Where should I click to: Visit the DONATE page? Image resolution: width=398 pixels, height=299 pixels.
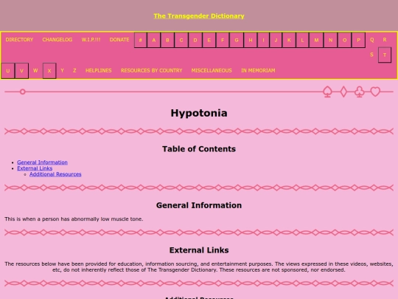tap(119, 40)
